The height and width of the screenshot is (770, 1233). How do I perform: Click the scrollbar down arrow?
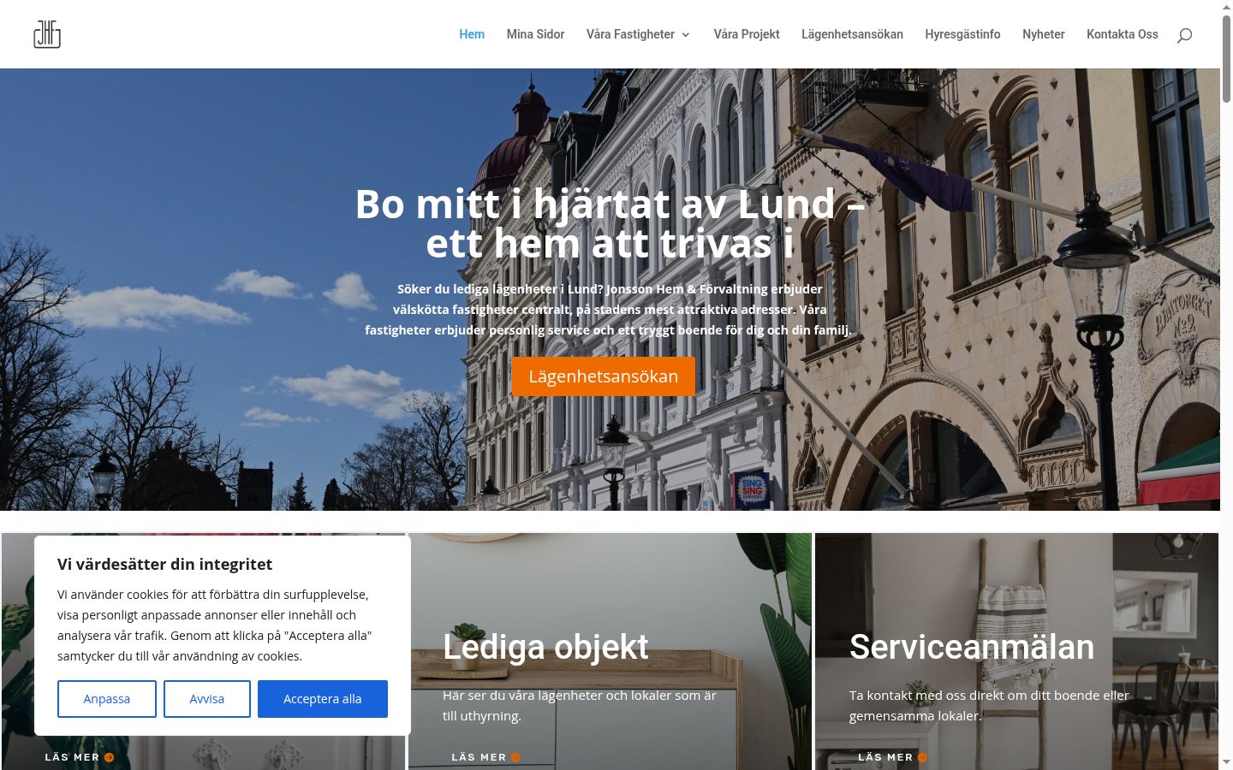(1226, 762)
